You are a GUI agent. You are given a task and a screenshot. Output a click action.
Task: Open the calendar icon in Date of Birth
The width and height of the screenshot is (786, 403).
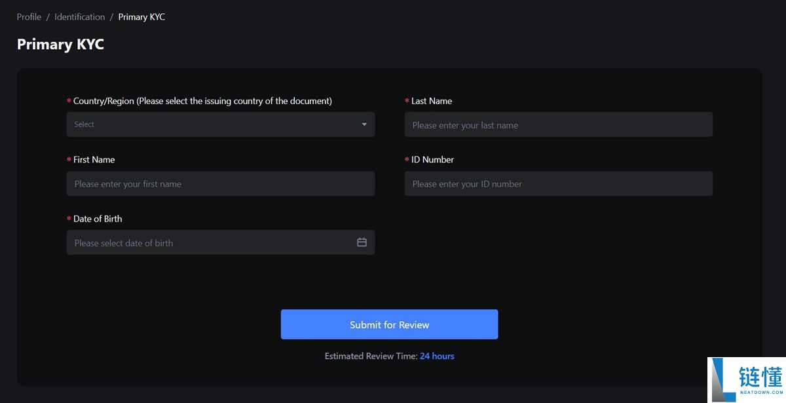(362, 242)
